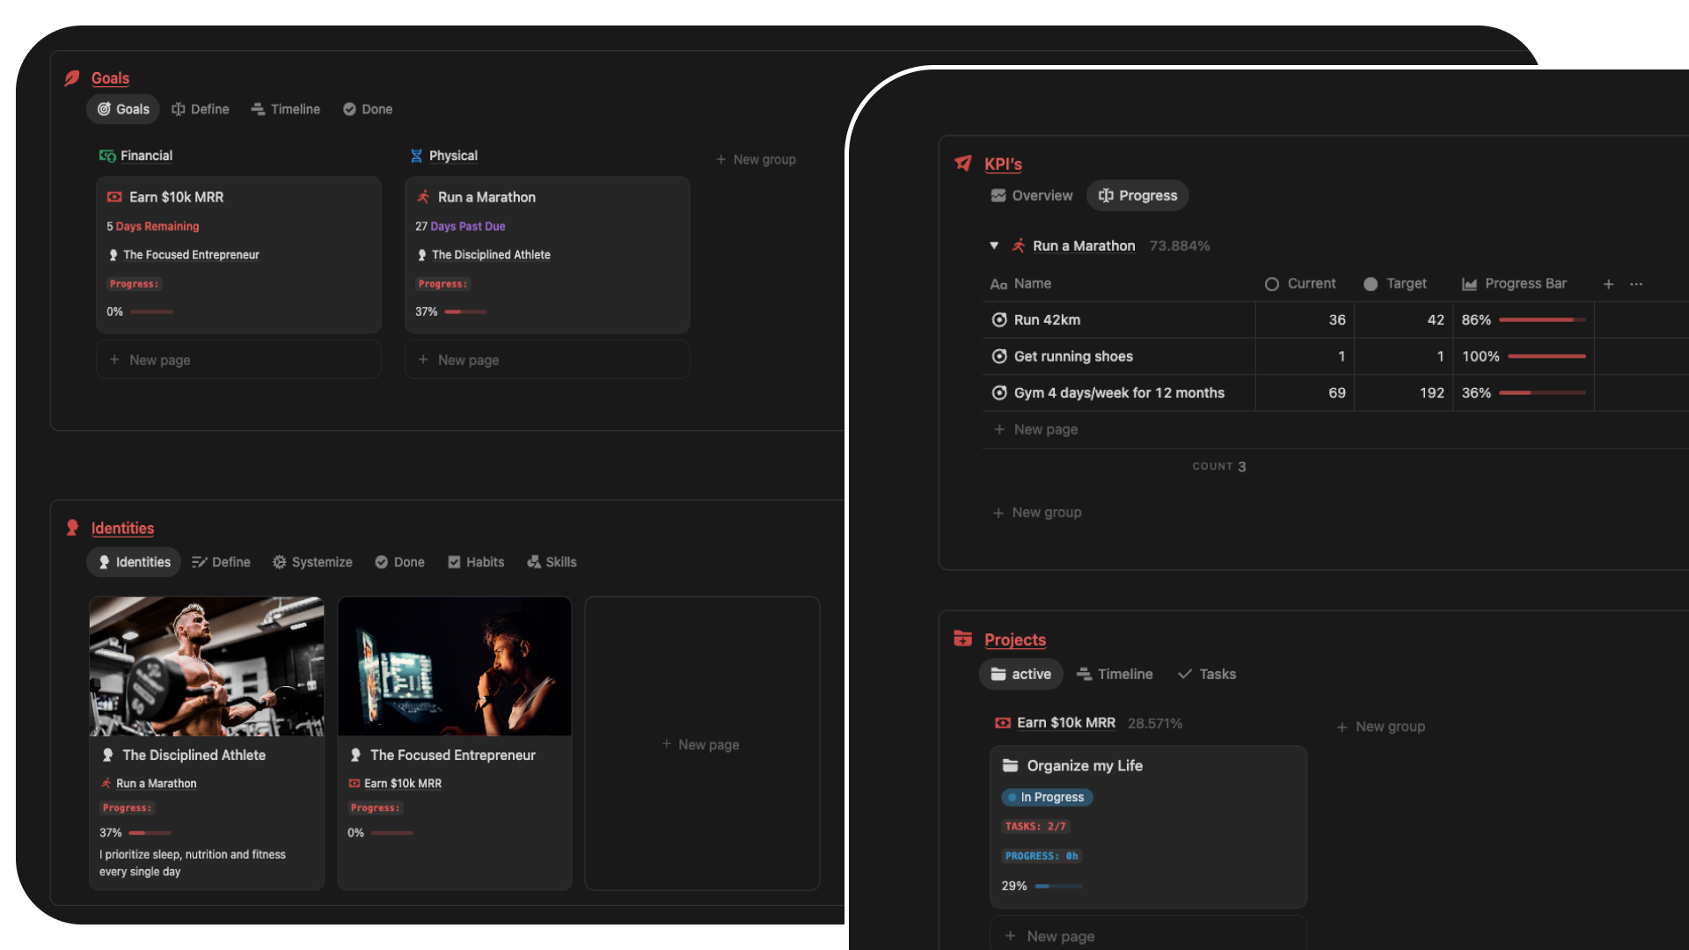Switch to the Goals Define tab
This screenshot has width=1689, height=950.
(x=201, y=109)
